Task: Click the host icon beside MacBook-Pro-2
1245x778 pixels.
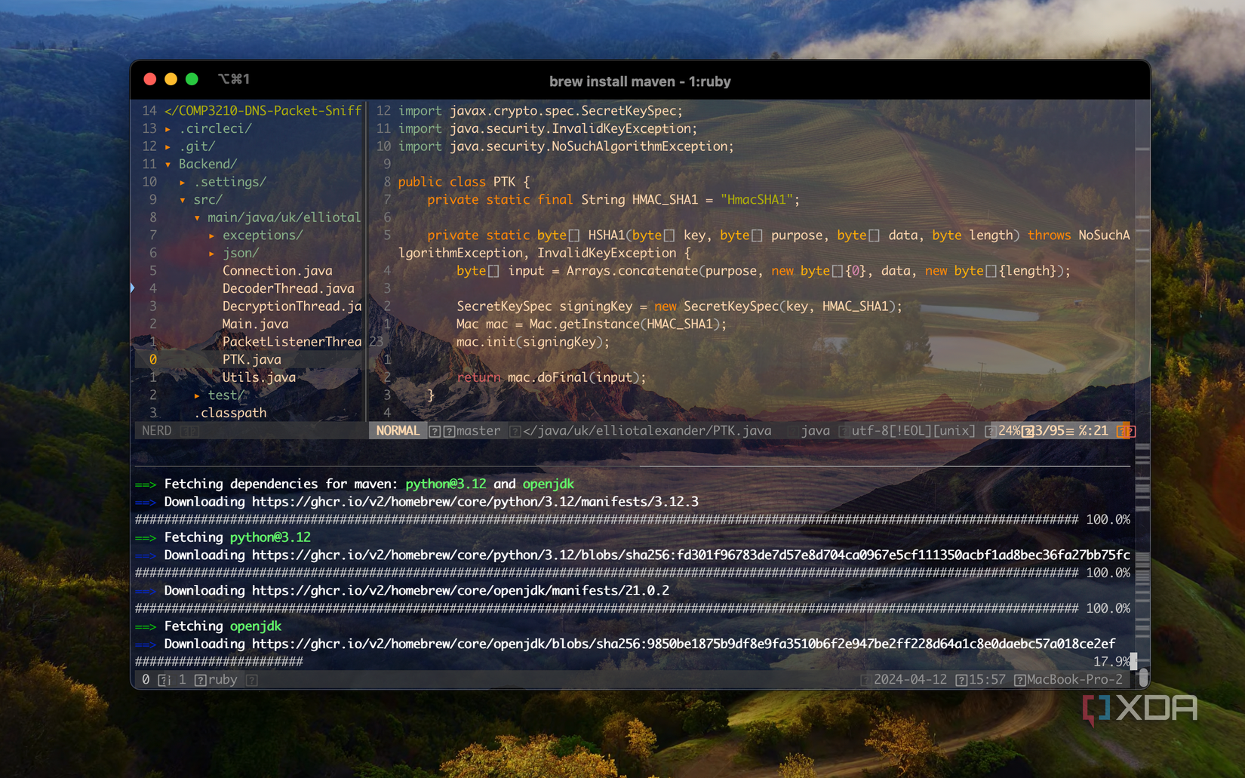Action: pyautogui.click(x=1019, y=679)
